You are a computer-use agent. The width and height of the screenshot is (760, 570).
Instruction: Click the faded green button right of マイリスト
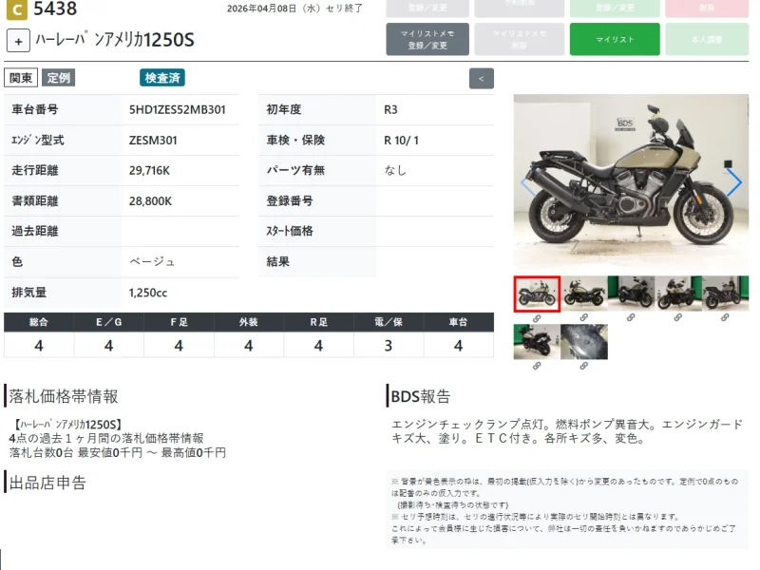click(707, 39)
